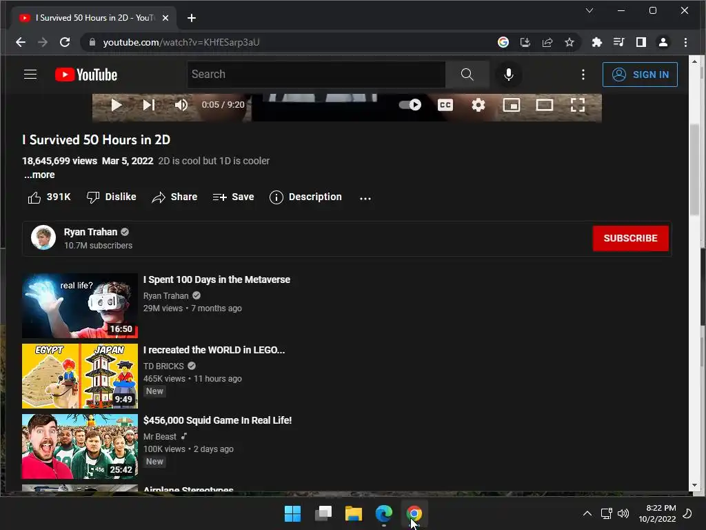Click the SIGN IN button
This screenshot has width=706, height=530.
point(640,75)
